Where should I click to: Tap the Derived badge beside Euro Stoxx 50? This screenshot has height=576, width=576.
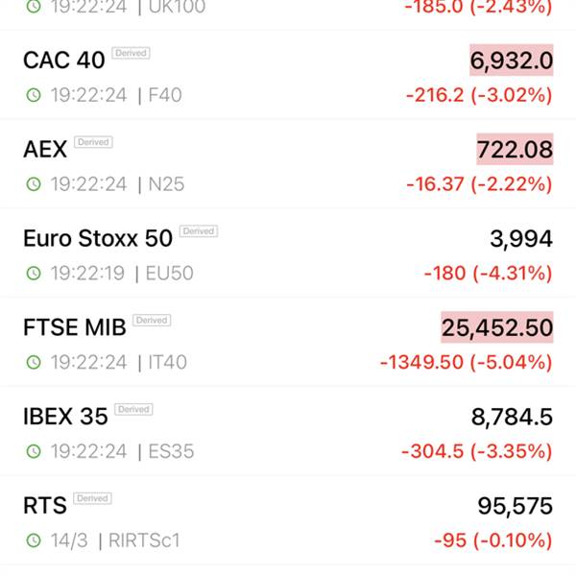199,231
